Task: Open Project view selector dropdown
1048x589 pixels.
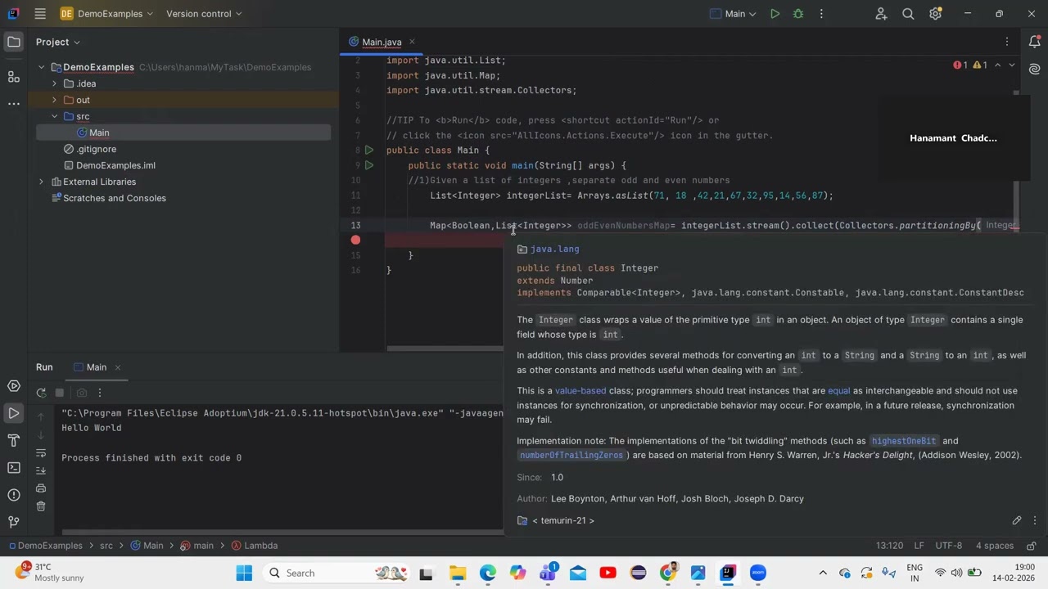Action: [57, 42]
